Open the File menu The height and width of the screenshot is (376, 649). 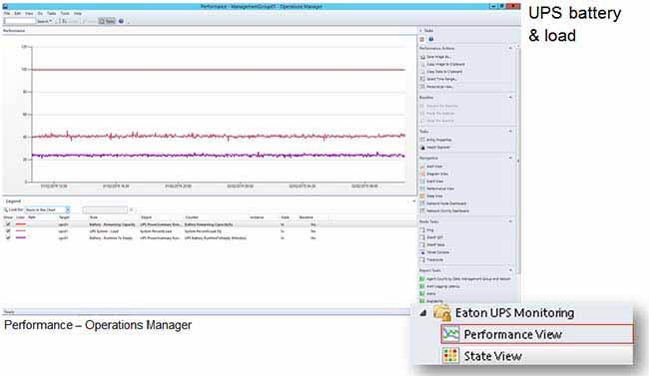point(7,14)
